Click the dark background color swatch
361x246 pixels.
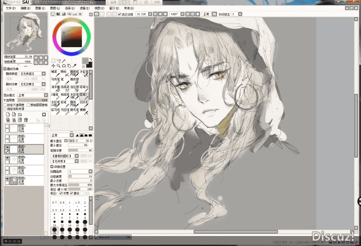pos(89,65)
